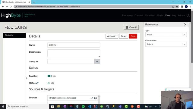Open the green Camtasia icon in the taskbar
This screenshot has height=109, width=193.
click(x=126, y=106)
